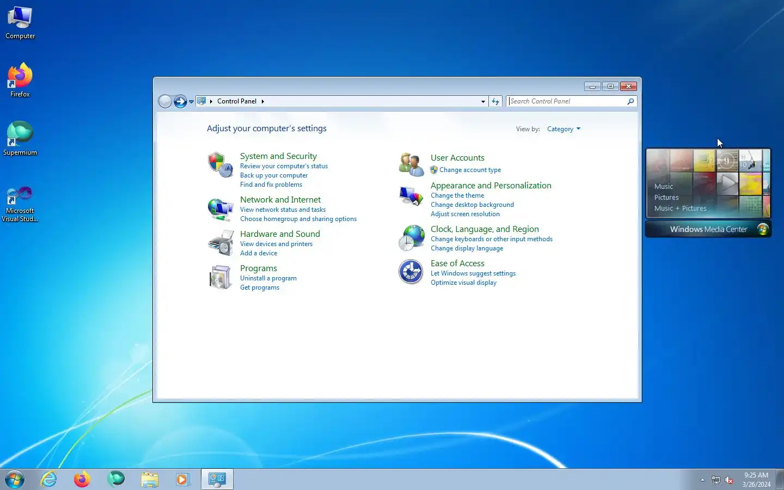The height and width of the screenshot is (490, 784).
Task: Select the Microsoft Visual Studio desktop shortcut
Action: [x=20, y=204]
